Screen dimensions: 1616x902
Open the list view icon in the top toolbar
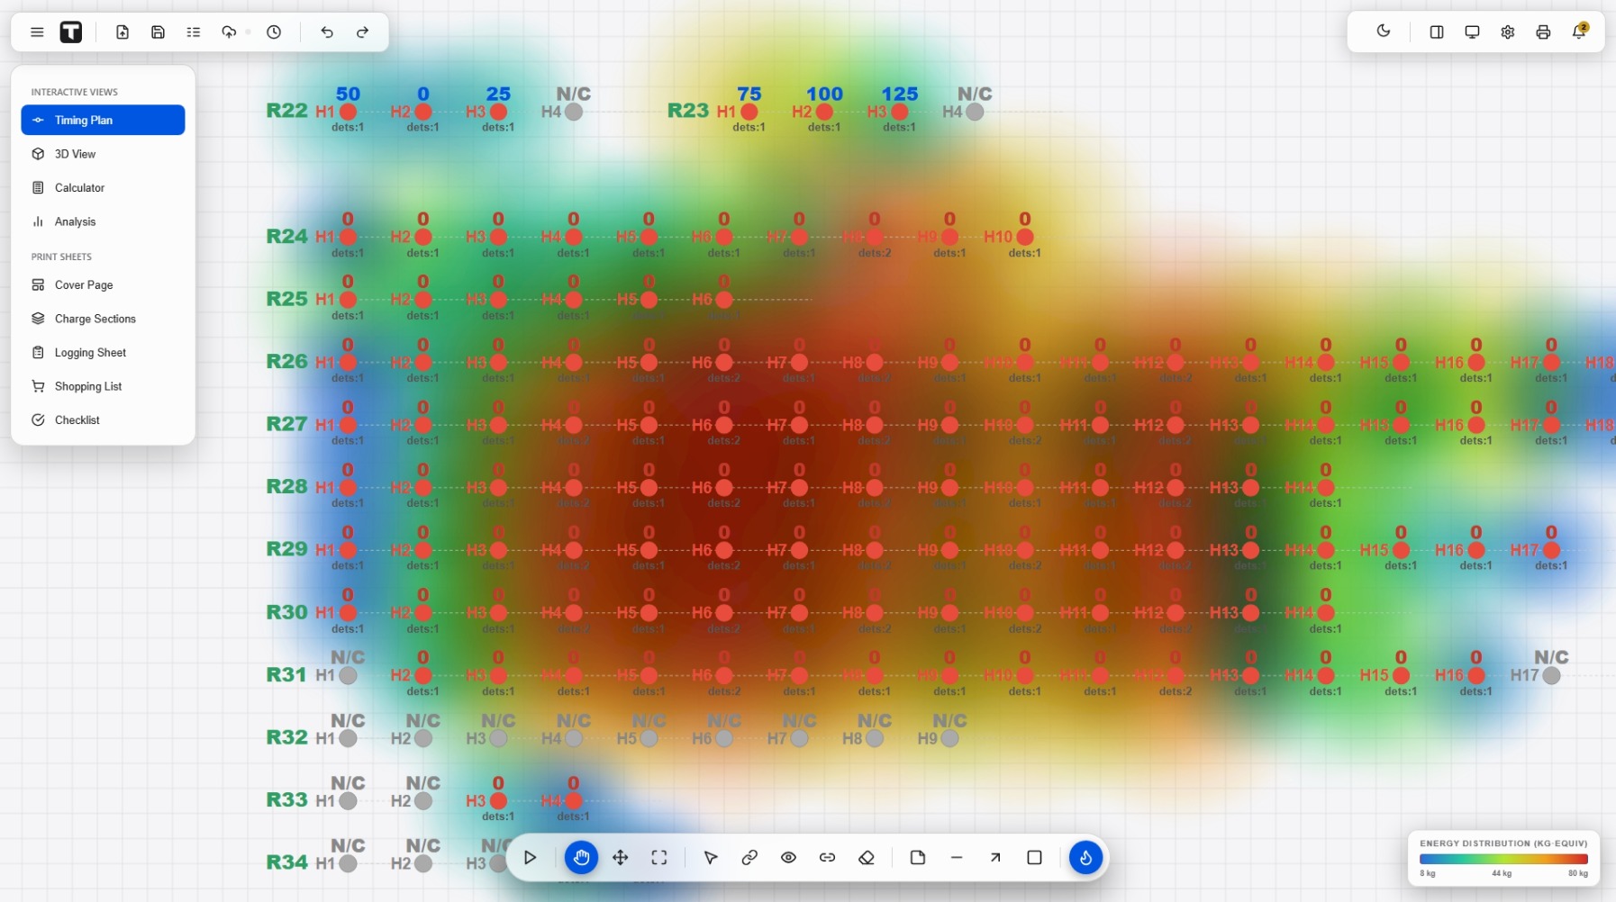click(194, 32)
